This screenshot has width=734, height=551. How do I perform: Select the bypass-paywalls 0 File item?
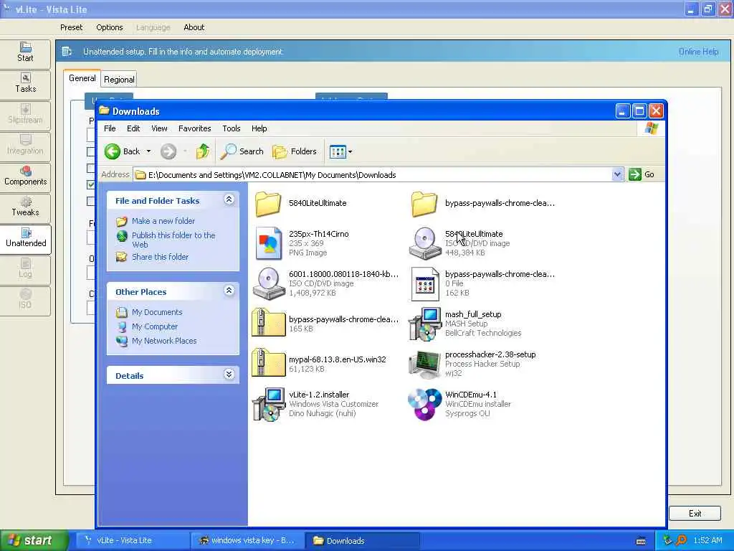click(424, 283)
